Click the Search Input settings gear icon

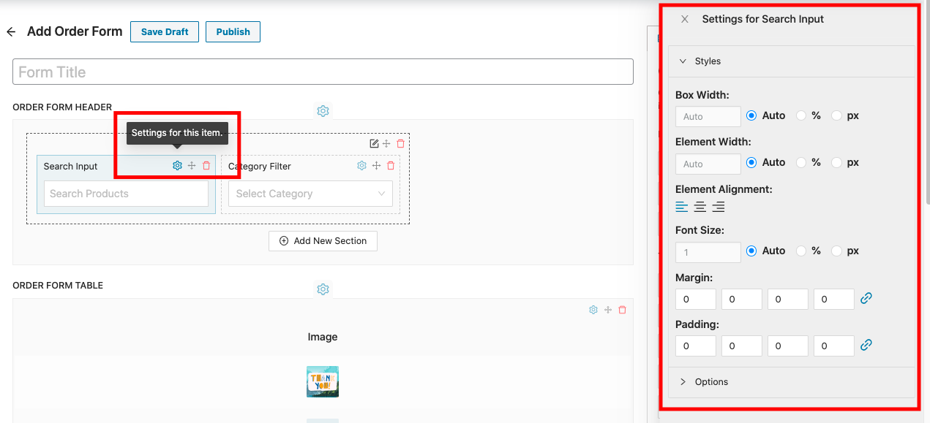point(177,166)
